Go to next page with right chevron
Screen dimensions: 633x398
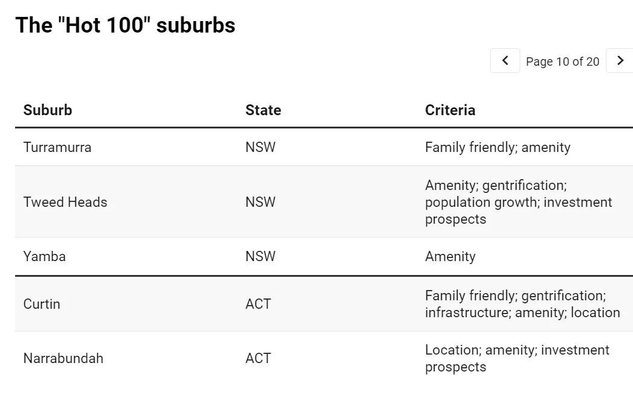(x=620, y=60)
